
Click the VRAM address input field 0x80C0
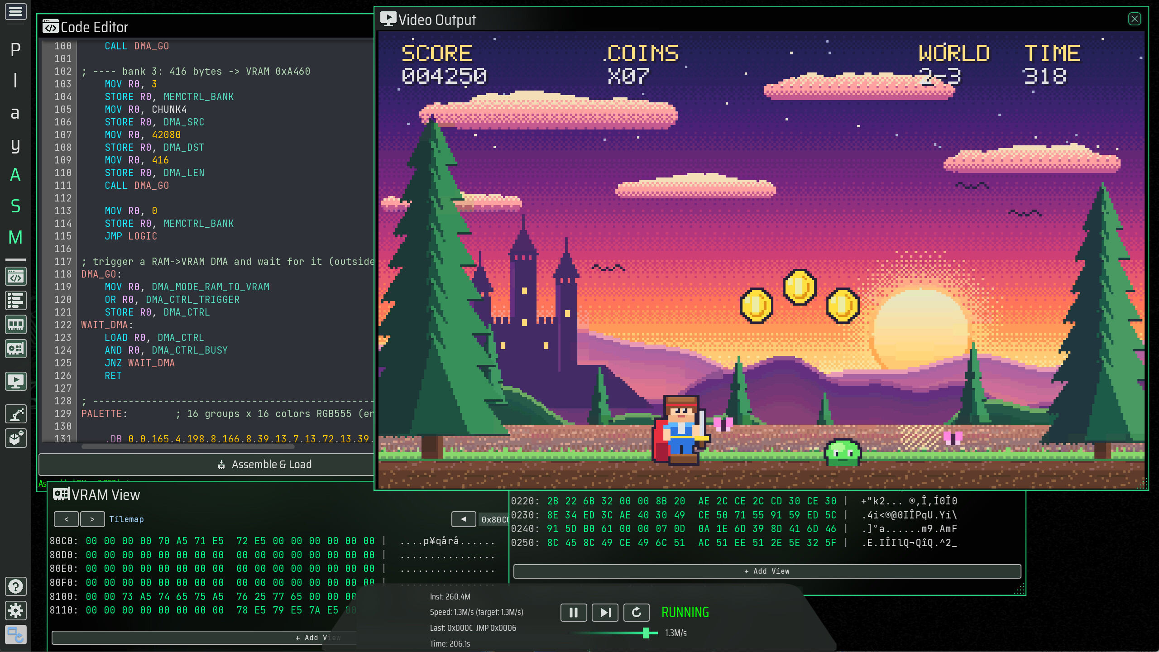click(x=494, y=519)
